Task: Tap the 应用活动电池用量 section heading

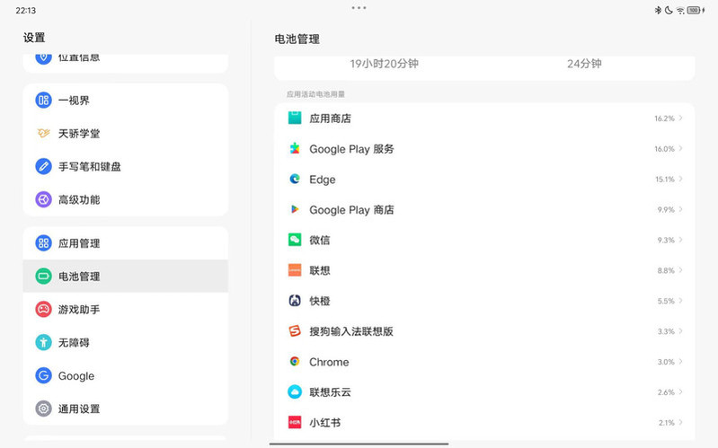Action: click(x=315, y=94)
